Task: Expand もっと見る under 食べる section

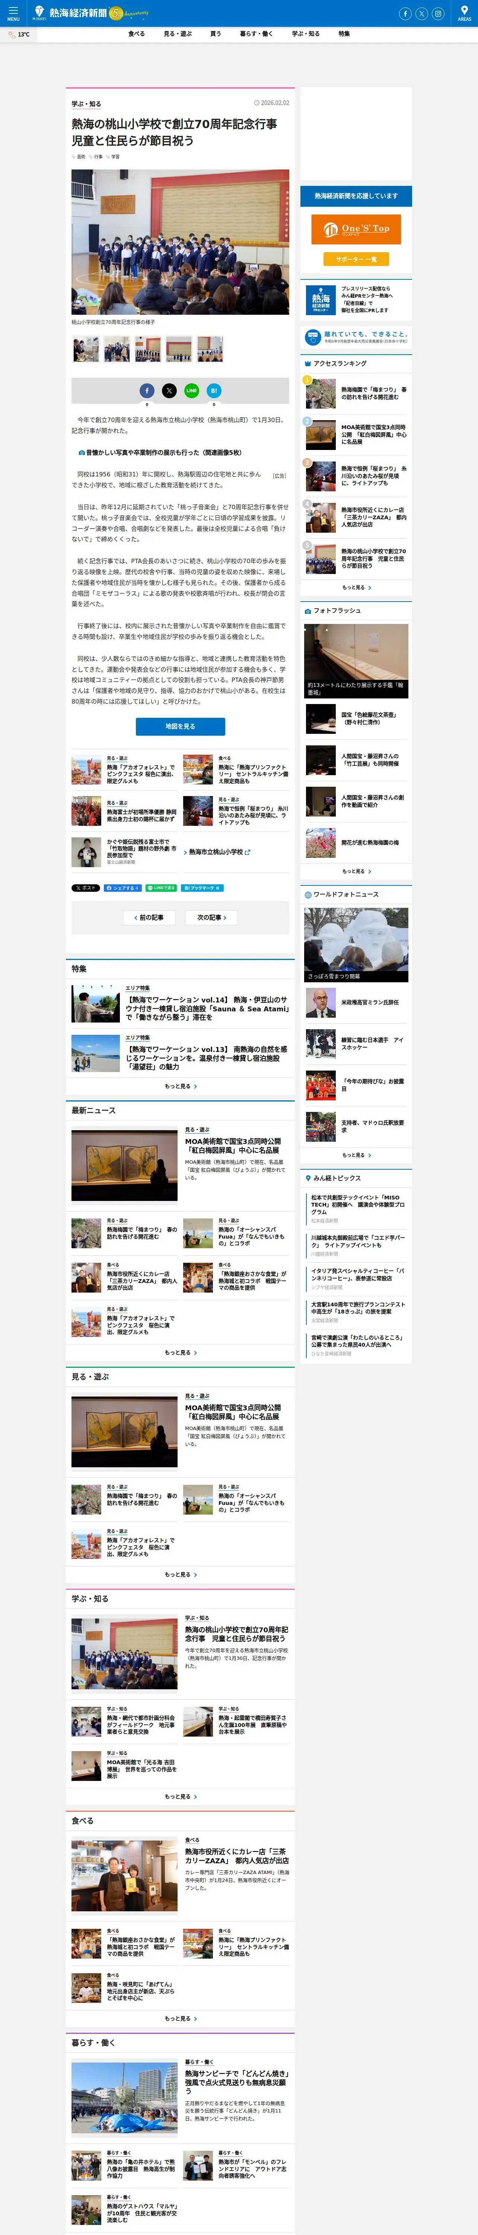Action: click(181, 2019)
